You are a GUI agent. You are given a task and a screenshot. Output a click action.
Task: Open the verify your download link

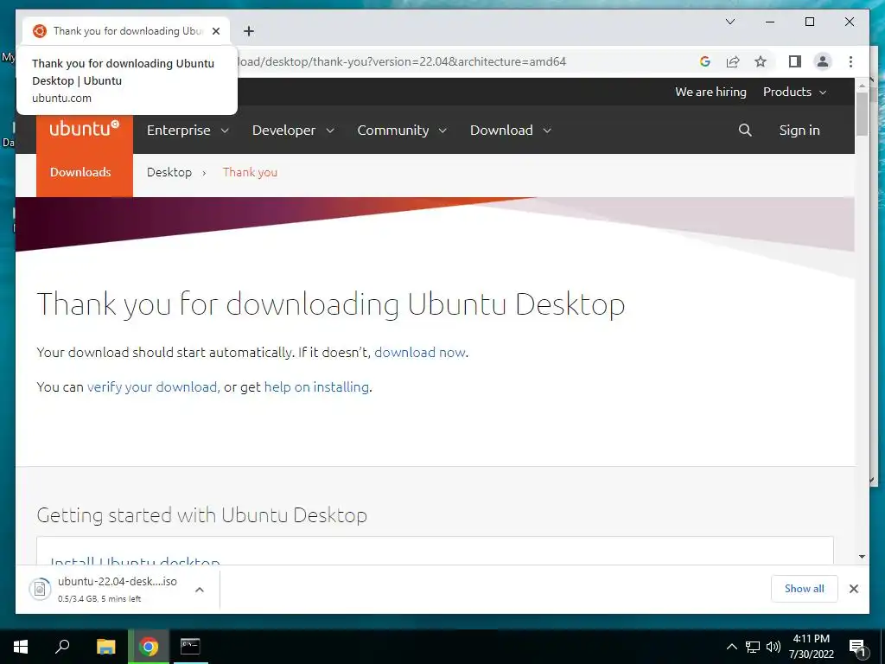point(152,386)
